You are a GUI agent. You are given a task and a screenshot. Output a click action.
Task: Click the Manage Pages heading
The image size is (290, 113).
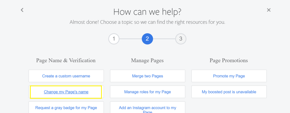(x=147, y=60)
